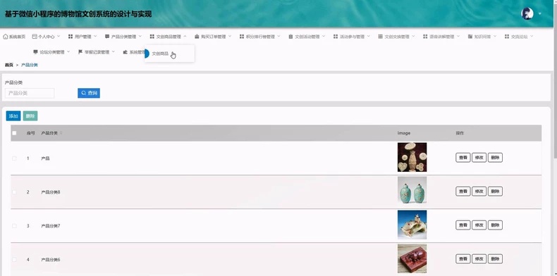Click the 举报记录管理 flag icon

[x=80, y=52]
